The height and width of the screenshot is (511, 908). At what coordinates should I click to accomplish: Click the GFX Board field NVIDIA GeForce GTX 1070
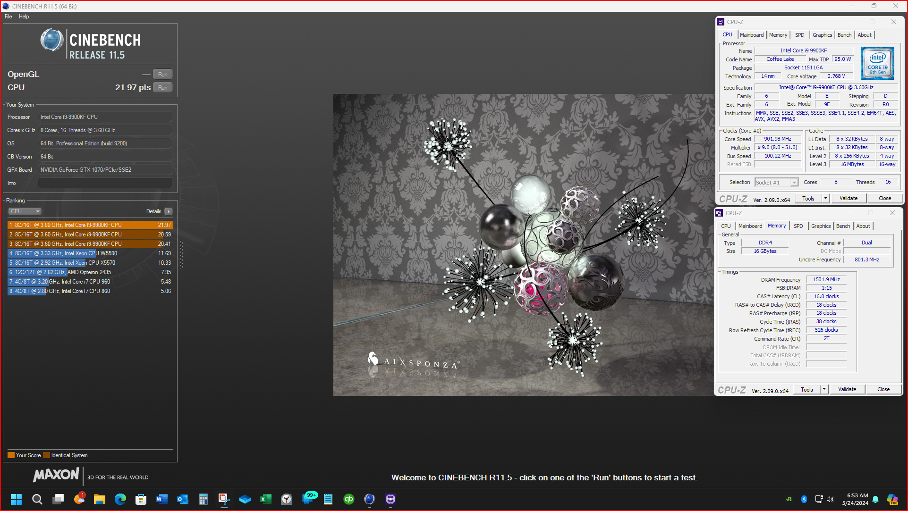pos(105,170)
